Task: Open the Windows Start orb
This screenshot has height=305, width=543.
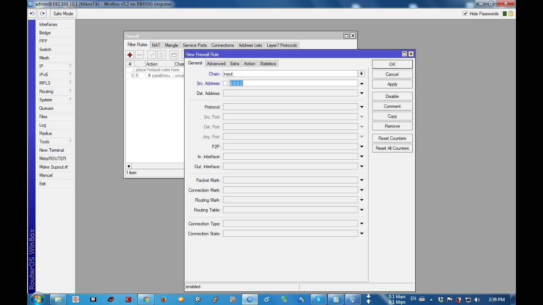Action: point(37,299)
